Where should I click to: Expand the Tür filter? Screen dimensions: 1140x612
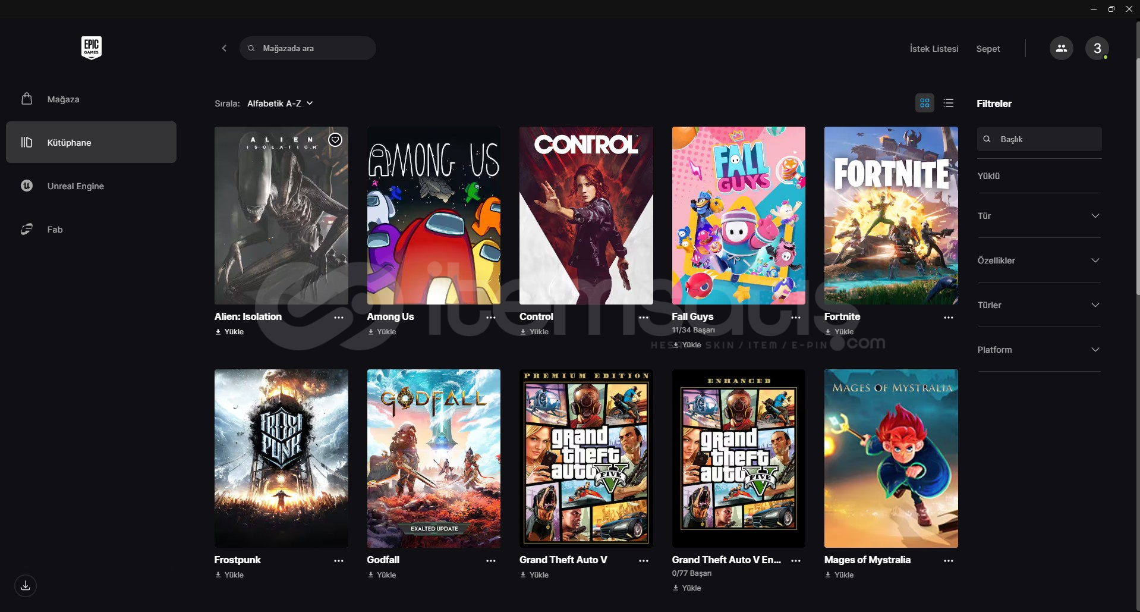click(x=1039, y=216)
